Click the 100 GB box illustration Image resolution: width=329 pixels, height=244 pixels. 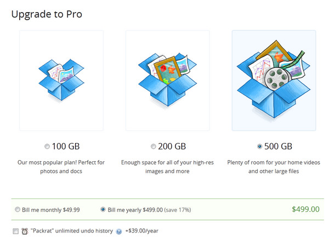coord(61,80)
